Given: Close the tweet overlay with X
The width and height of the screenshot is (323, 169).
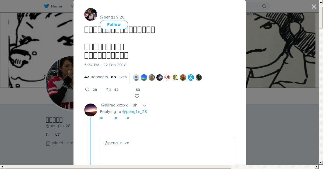Looking at the screenshot, I should tap(314, 6).
